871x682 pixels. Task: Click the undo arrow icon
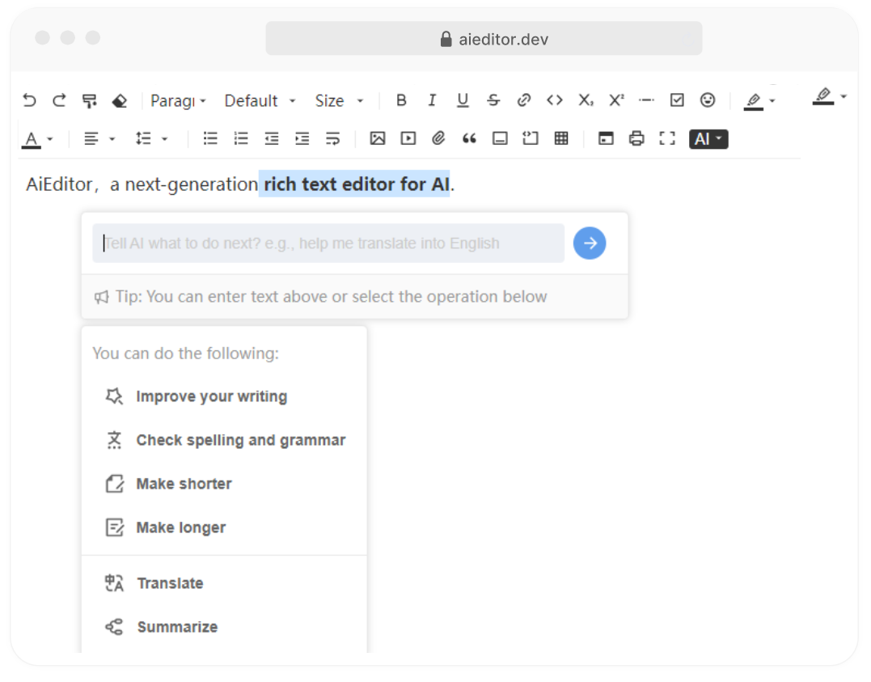coord(29,100)
